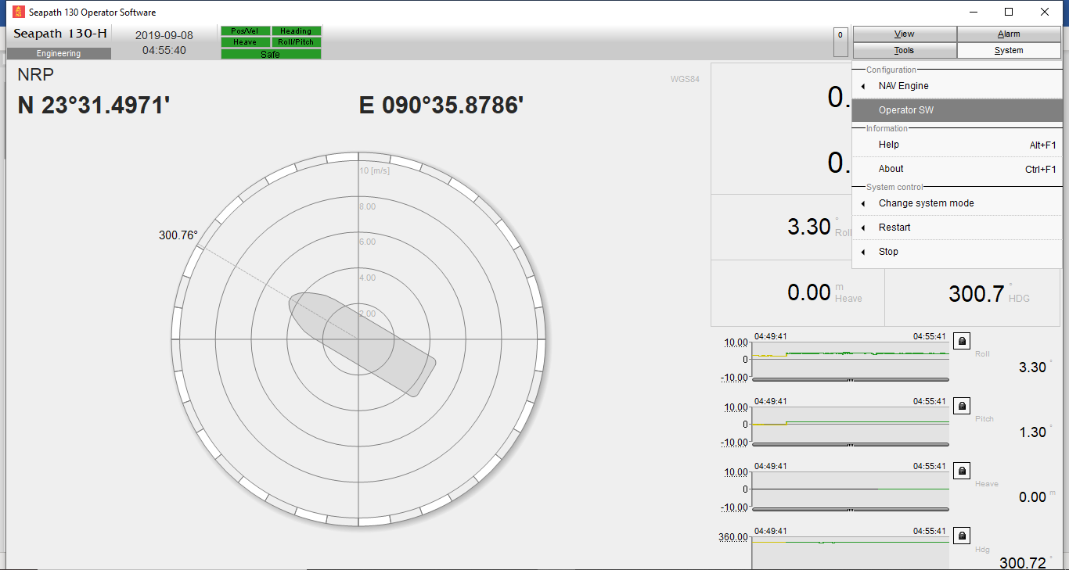Expand the Restart submenu arrow
Image resolution: width=1069 pixels, height=570 pixels.
864,228
